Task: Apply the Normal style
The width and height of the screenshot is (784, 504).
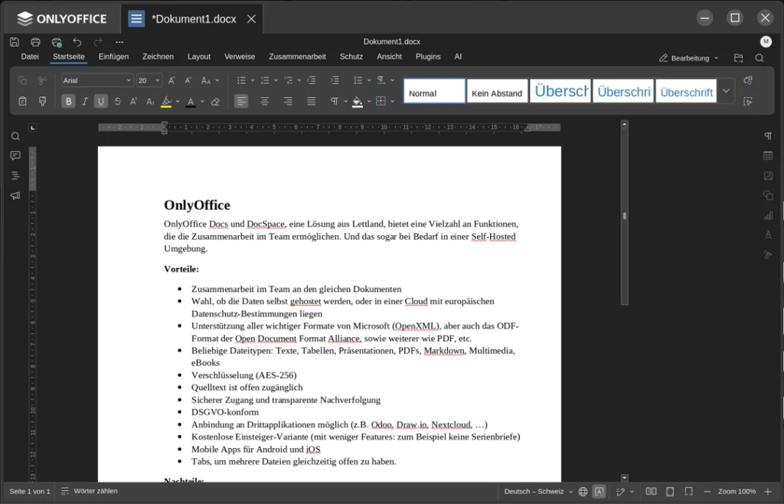Action: pos(435,91)
